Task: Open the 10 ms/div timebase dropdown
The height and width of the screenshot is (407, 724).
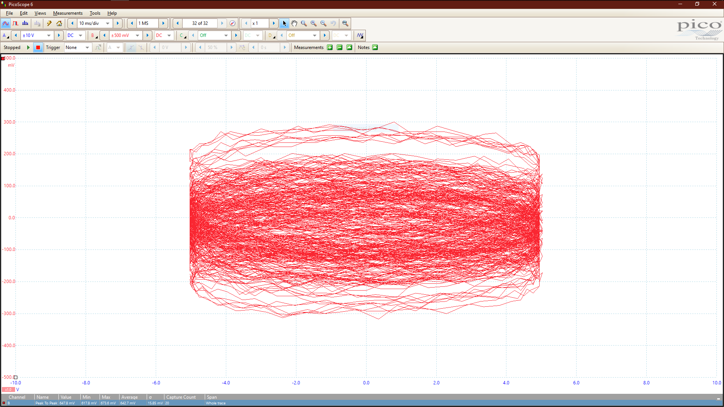Action: 108,23
